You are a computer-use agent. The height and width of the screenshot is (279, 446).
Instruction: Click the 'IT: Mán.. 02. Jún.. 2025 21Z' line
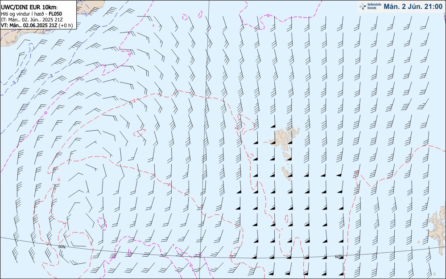click(x=32, y=20)
